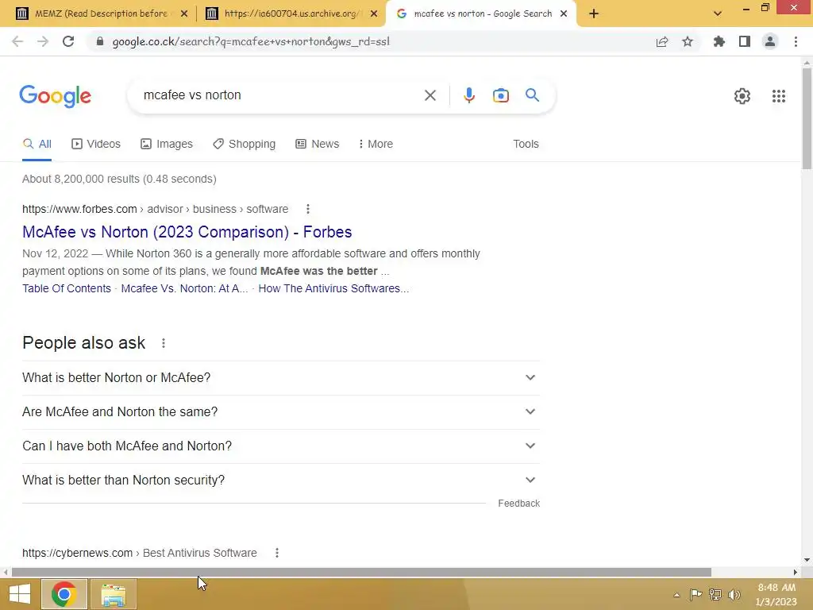Open the tab search dropdown arrow
813x610 pixels.
pyautogui.click(x=718, y=14)
